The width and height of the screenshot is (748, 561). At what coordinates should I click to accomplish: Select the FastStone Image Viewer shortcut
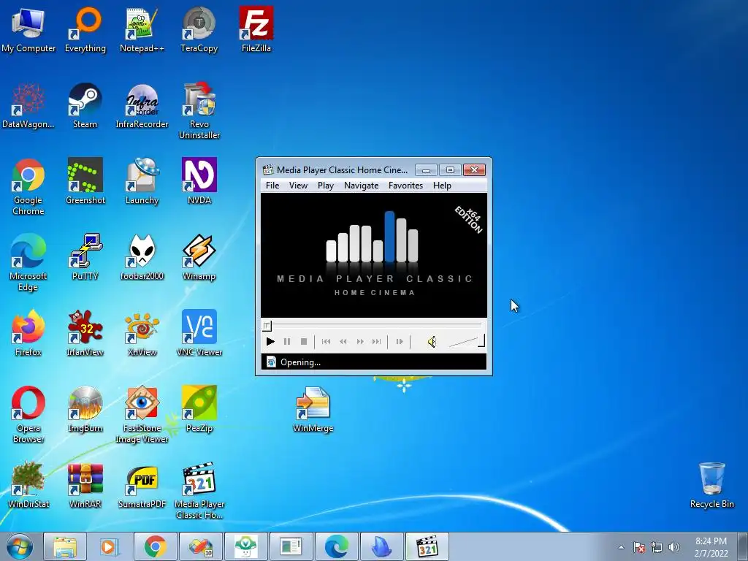[x=142, y=415]
